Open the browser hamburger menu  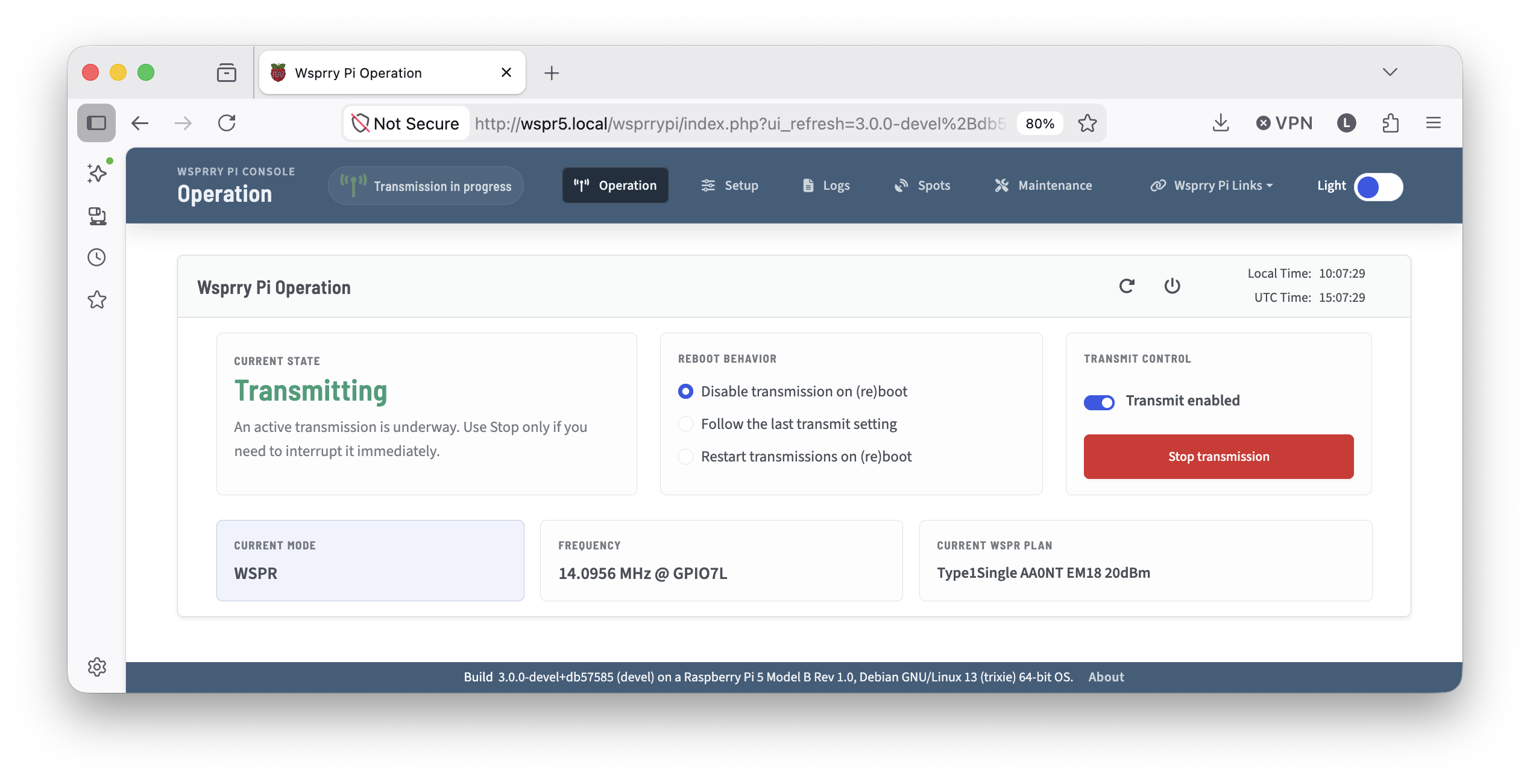(x=1434, y=123)
